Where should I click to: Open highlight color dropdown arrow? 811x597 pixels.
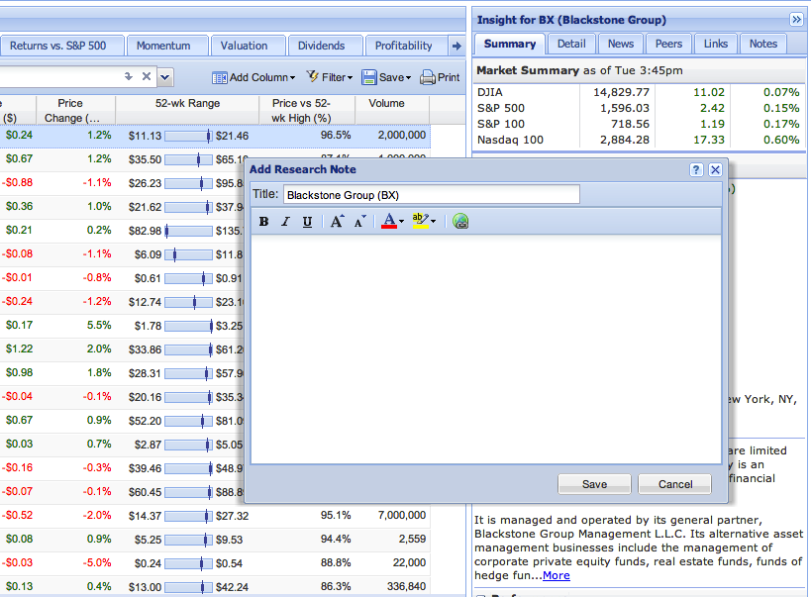(434, 222)
